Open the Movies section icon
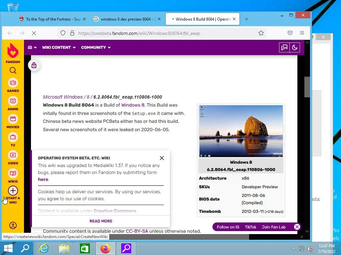 [x=13, y=119]
